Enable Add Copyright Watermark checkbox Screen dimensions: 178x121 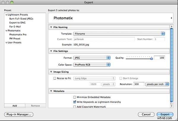[74, 106]
